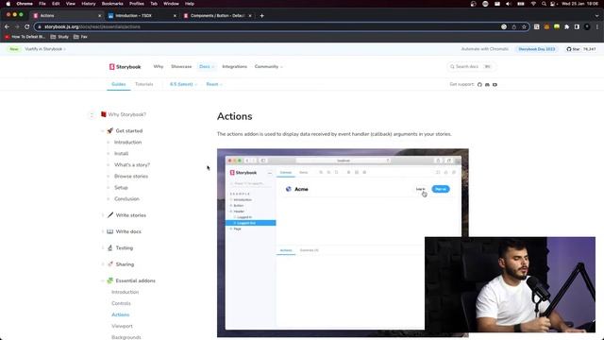Expand the Write docs section
This screenshot has width=604, height=340.
103,231
